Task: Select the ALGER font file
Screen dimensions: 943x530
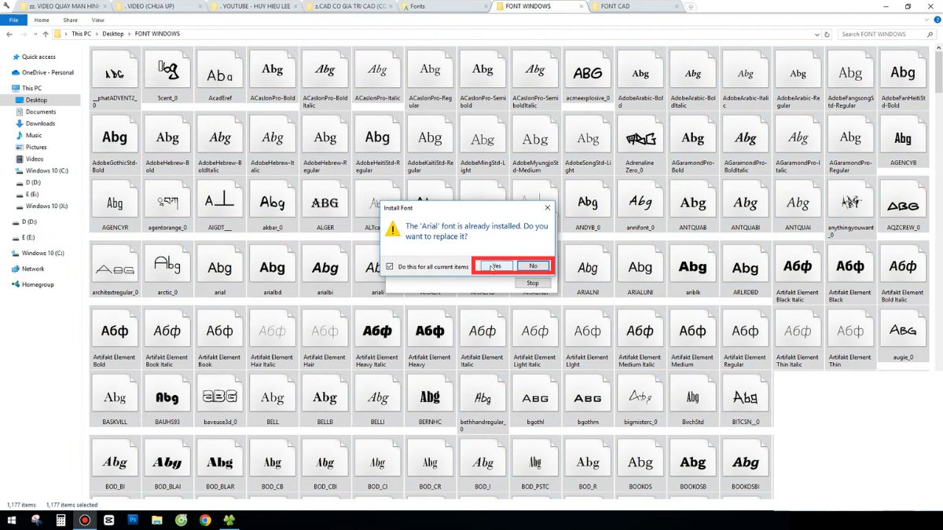Action: coord(325,207)
